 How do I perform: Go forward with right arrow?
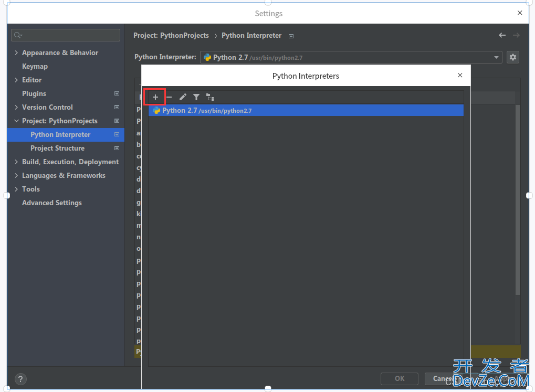516,35
